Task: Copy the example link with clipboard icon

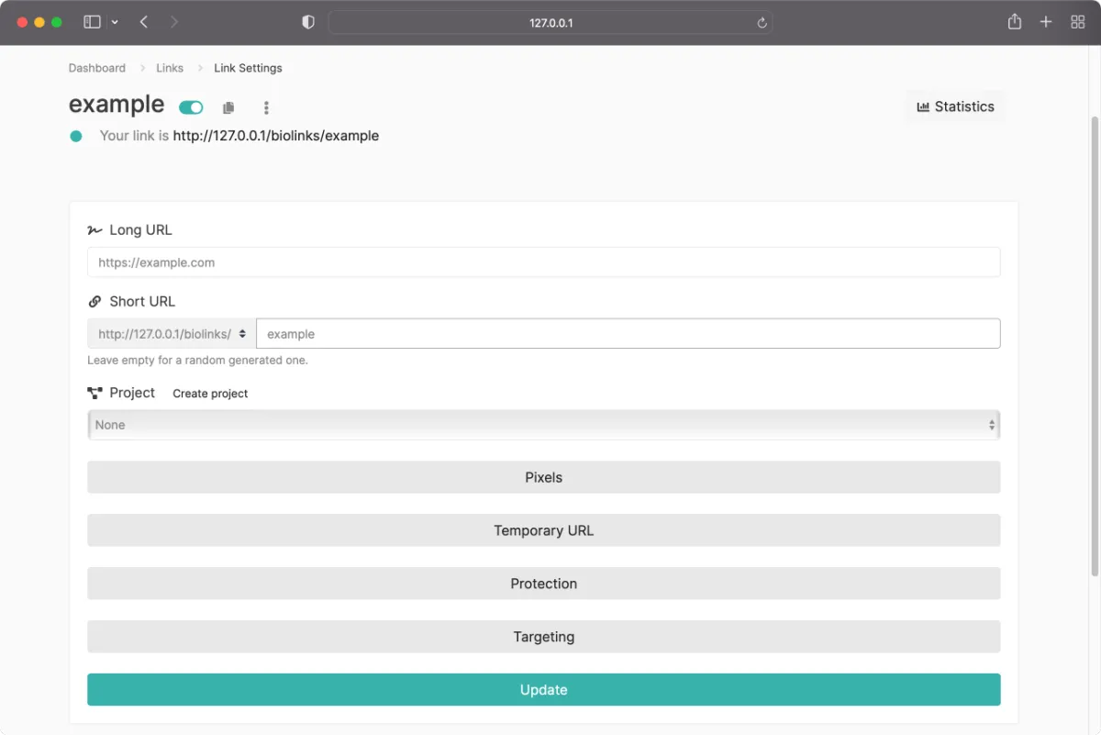Action: (x=228, y=108)
